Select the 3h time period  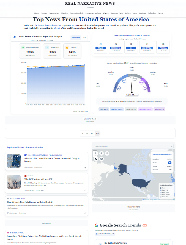(87, 133)
